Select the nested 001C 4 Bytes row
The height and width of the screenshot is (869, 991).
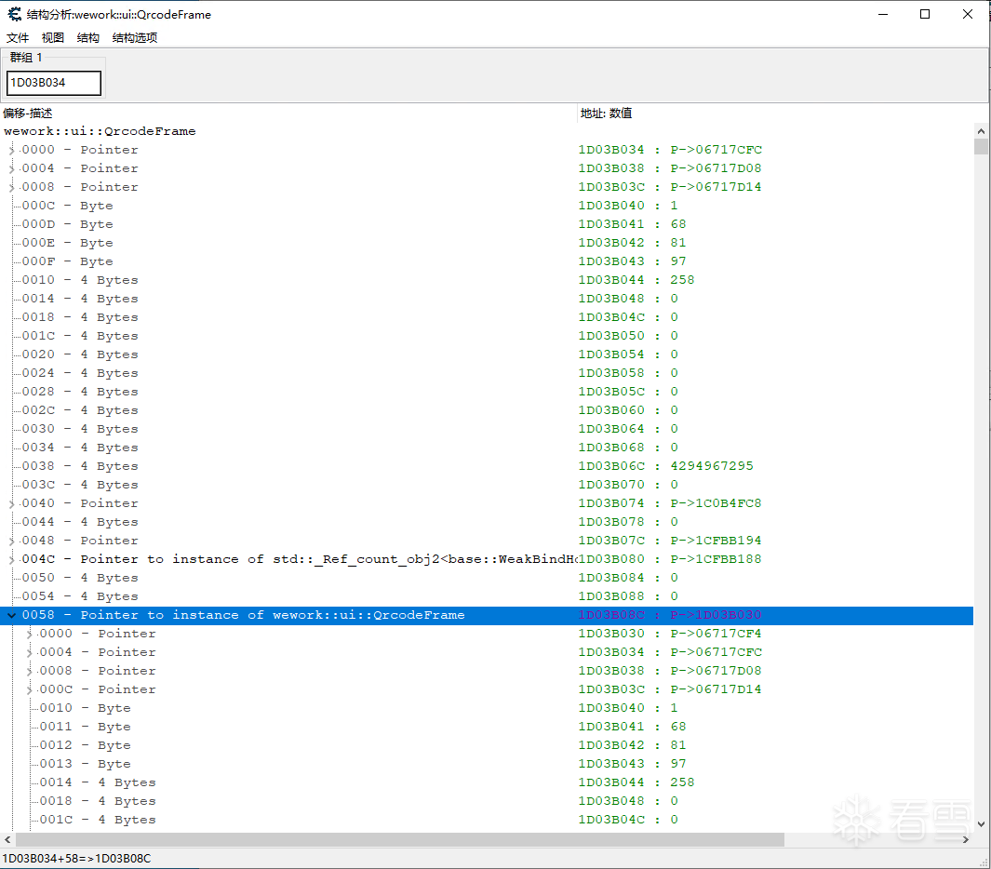coord(487,820)
